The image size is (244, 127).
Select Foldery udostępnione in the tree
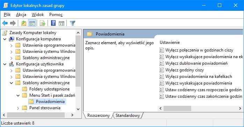pyautogui.click(x=49, y=89)
